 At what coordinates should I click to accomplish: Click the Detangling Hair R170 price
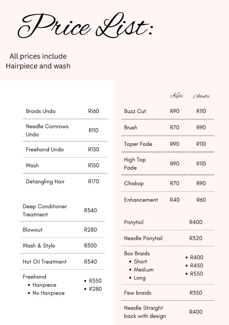[93, 181]
